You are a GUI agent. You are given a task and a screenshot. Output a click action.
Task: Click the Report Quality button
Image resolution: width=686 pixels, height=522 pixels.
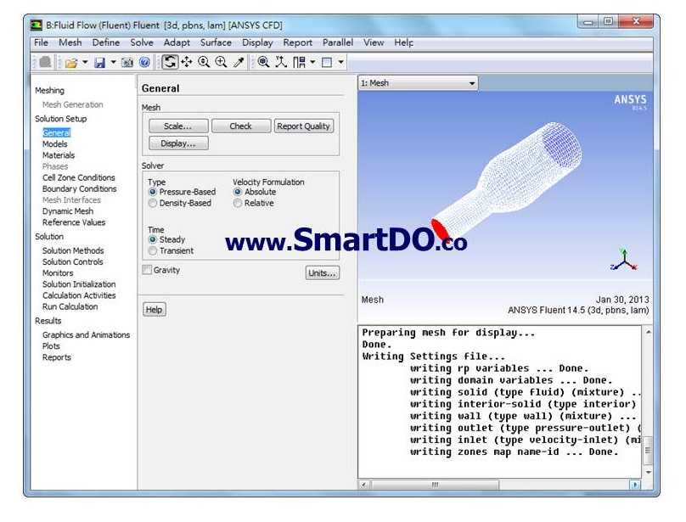click(x=304, y=126)
